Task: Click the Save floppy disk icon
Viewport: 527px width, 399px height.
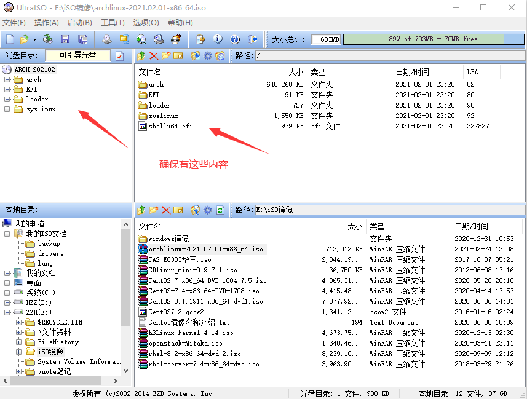Action: 65,39
